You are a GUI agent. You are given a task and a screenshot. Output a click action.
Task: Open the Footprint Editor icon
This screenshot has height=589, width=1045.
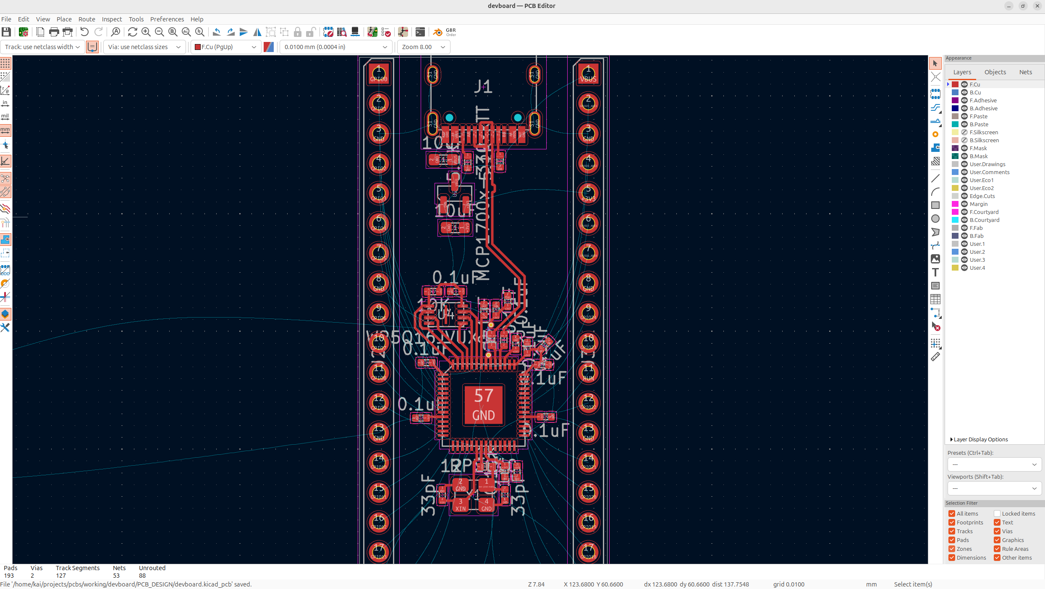[328, 32]
